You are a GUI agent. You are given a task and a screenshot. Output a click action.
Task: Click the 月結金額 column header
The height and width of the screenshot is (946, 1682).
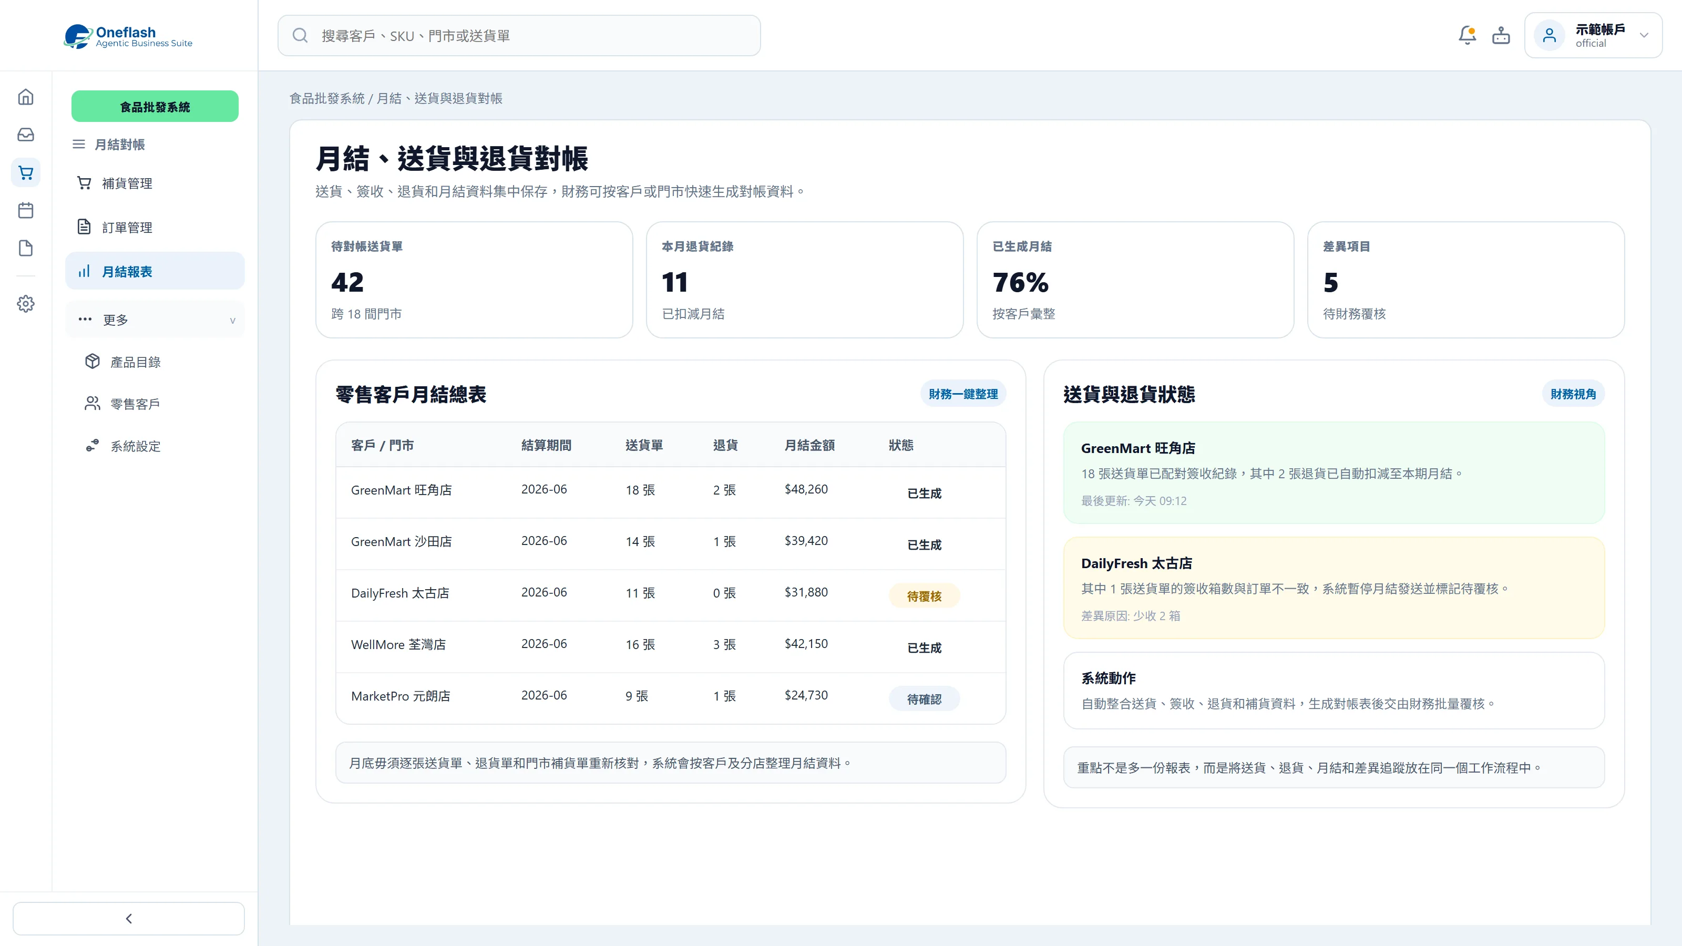click(x=809, y=445)
